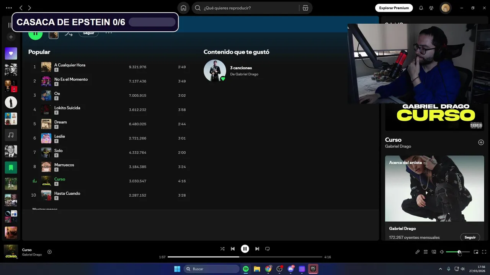490x275 pixels.
Task: Add Curso to library with the plus icon in the right panel
Action: point(481,142)
